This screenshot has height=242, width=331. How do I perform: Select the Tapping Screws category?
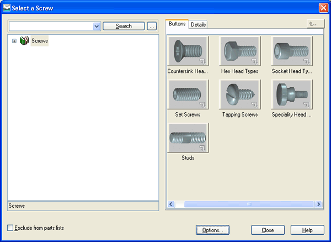click(239, 94)
